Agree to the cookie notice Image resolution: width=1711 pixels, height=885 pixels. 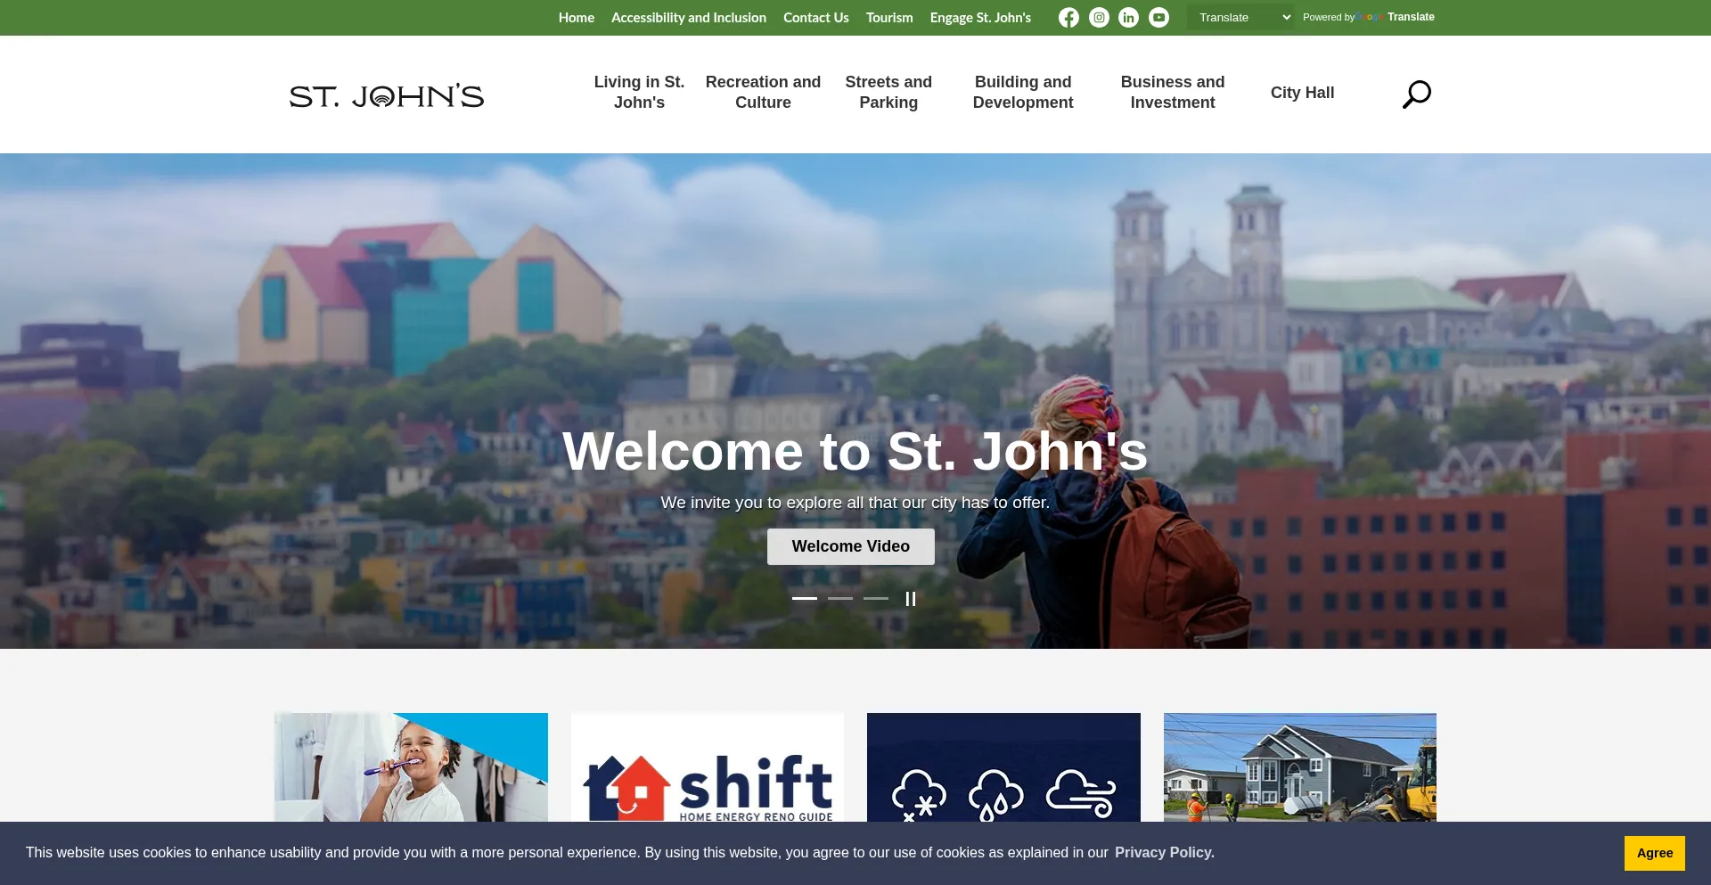[x=1655, y=853]
